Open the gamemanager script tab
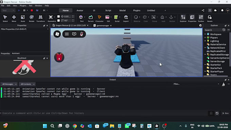Image resolution: width=231 pixels, height=130 pixels. 103,25
